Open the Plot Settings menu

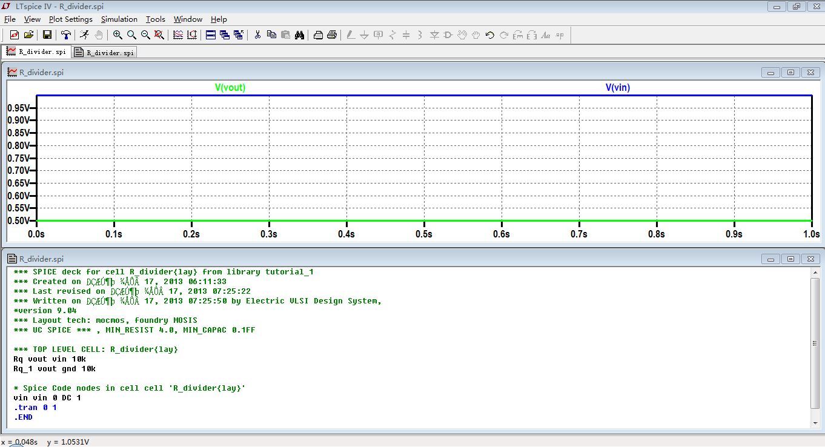coord(70,19)
